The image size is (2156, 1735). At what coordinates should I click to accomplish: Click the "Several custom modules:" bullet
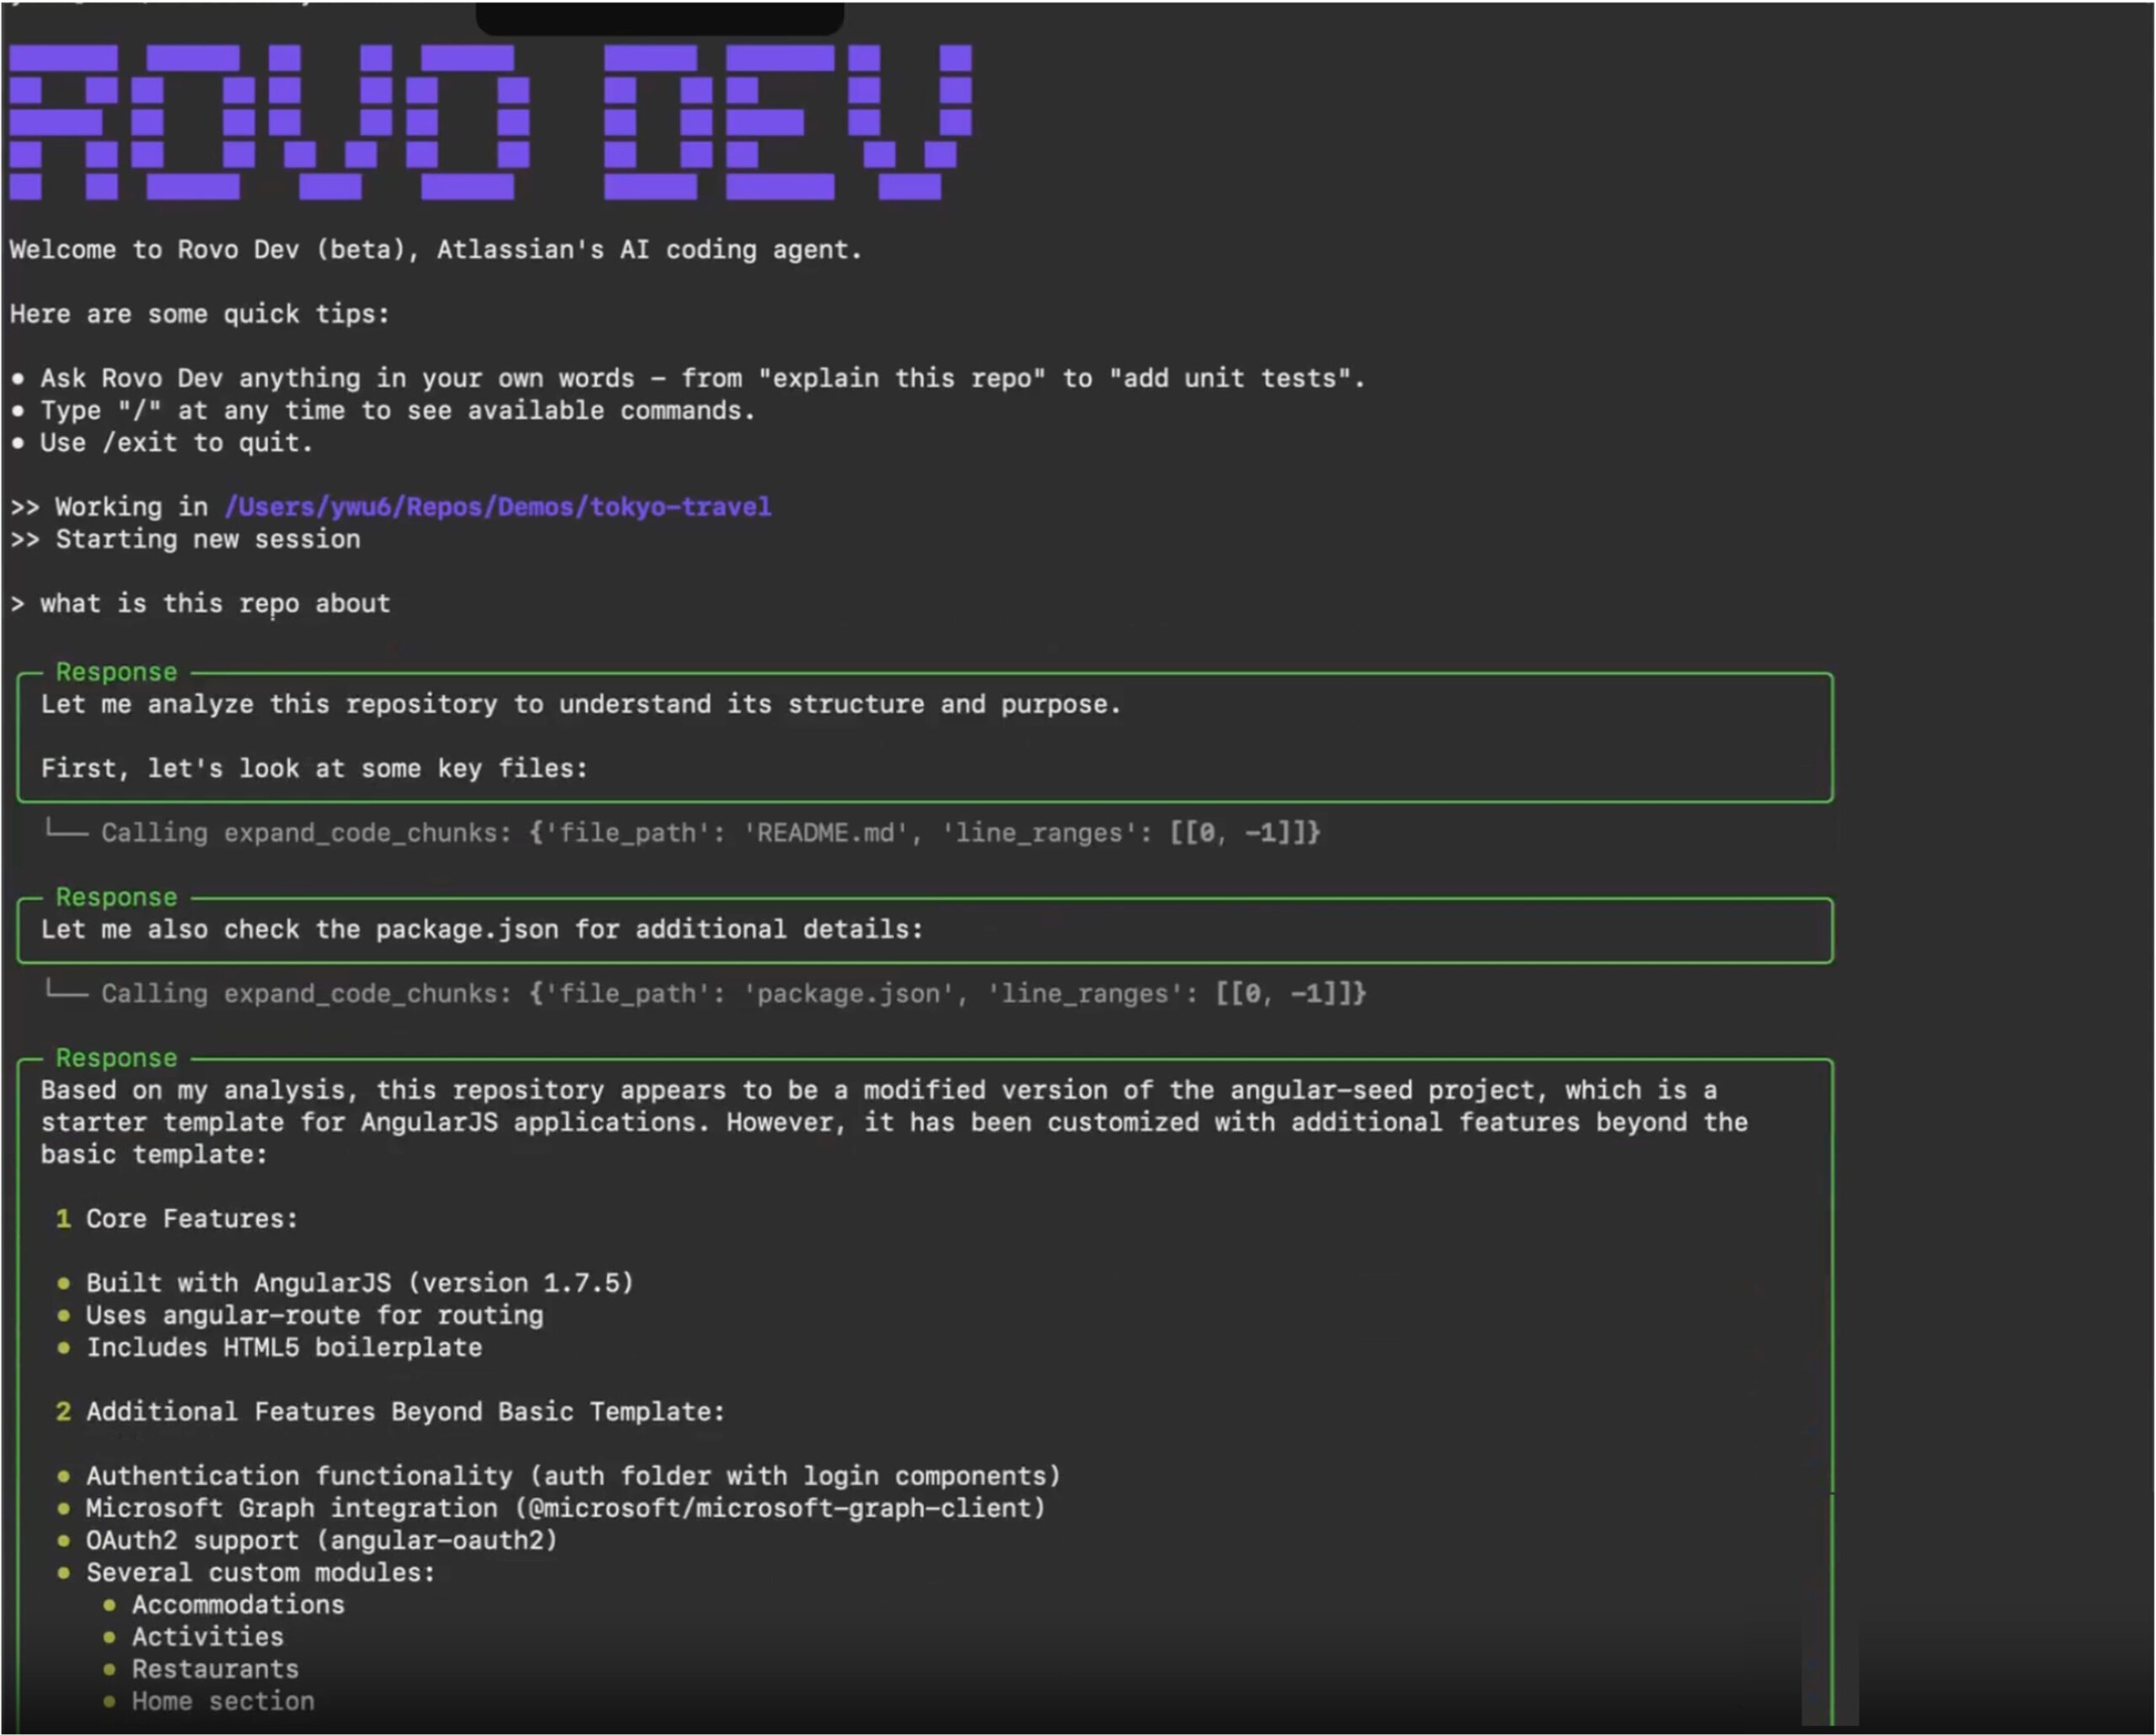(x=246, y=1573)
